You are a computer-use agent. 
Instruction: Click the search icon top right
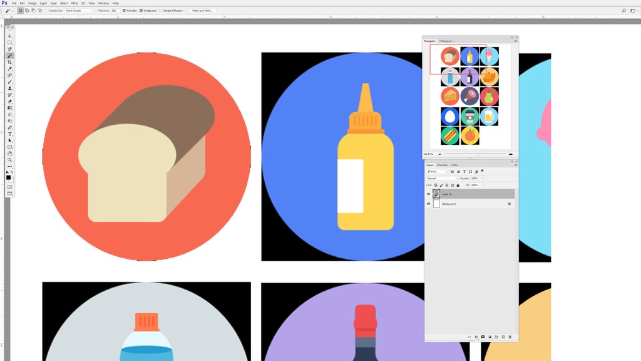point(624,11)
